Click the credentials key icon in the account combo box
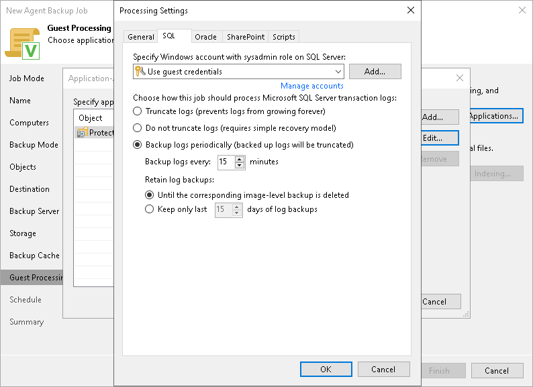This screenshot has width=533, height=387. (x=140, y=71)
